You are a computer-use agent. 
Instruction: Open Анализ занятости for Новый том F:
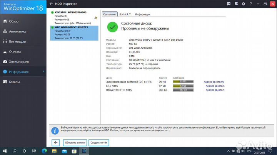point(215,90)
